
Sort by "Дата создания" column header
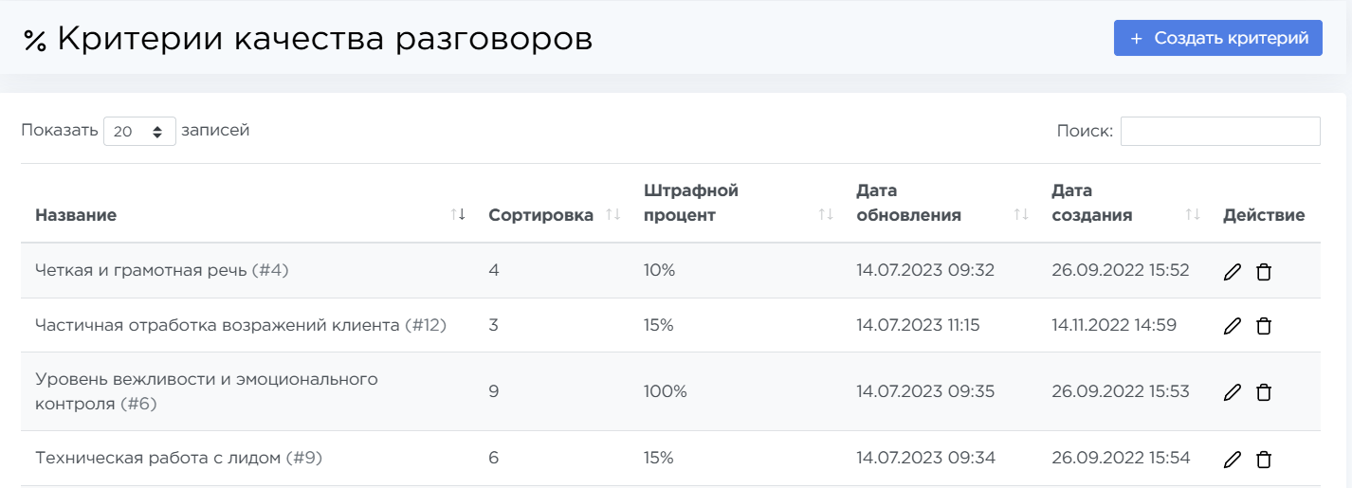[x=1091, y=203]
